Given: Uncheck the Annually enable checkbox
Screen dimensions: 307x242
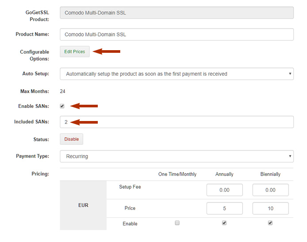Looking at the screenshot, I should (x=224, y=223).
